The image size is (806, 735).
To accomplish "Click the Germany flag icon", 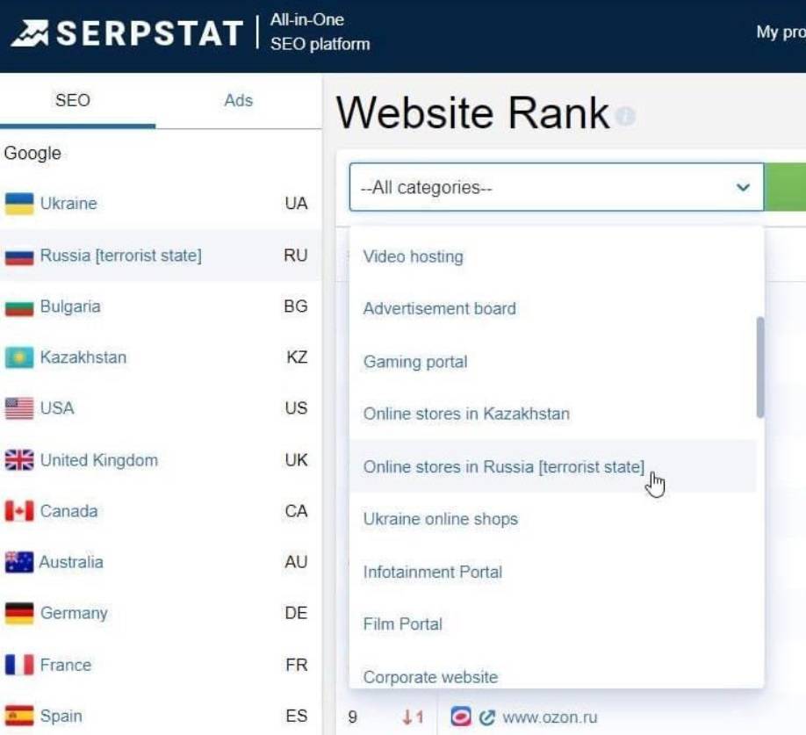I will click(x=19, y=613).
